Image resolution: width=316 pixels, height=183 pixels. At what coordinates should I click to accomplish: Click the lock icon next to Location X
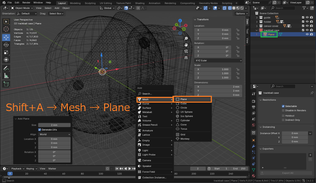click(x=238, y=30)
